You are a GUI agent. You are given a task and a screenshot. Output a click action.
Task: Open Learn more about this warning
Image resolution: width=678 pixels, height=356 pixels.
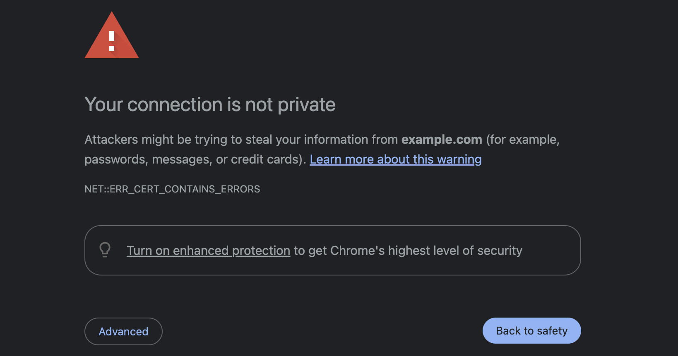[x=395, y=159]
